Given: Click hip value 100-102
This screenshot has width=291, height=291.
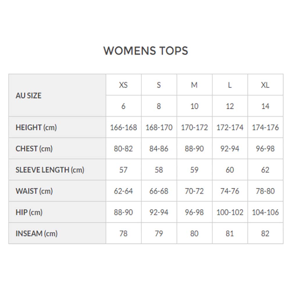Looking at the screenshot, I should point(230,212).
